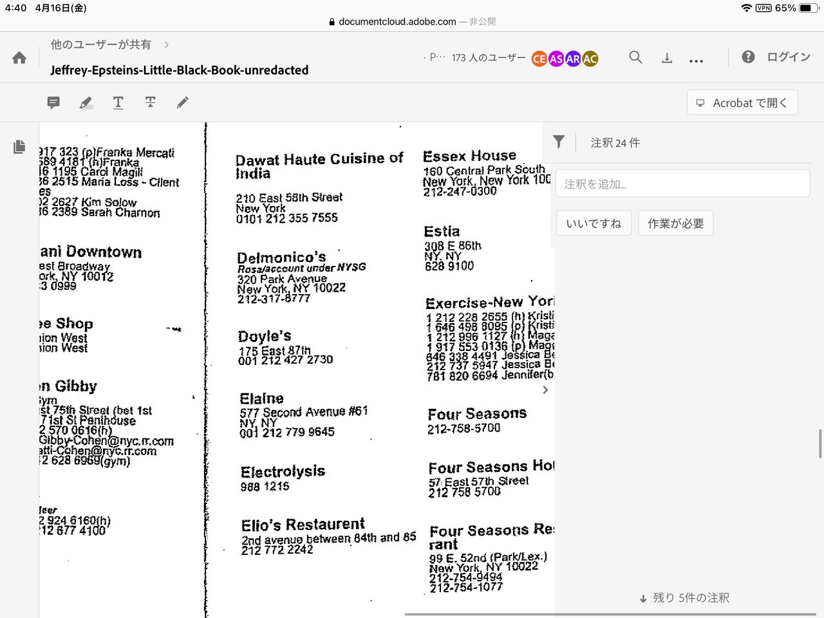Click the 注釈 24 件 comments count
The width and height of the screenshot is (824, 618).
[x=615, y=143]
